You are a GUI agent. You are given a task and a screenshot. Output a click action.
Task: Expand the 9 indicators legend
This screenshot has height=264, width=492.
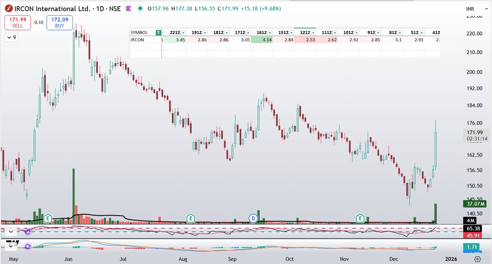click(x=11, y=37)
